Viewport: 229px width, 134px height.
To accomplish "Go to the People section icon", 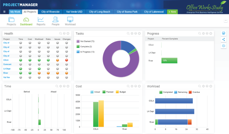I will click(x=55, y=20).
